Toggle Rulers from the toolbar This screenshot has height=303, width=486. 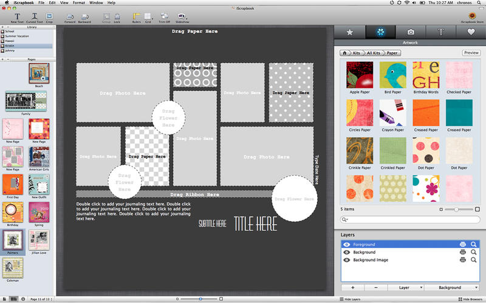tap(136, 16)
